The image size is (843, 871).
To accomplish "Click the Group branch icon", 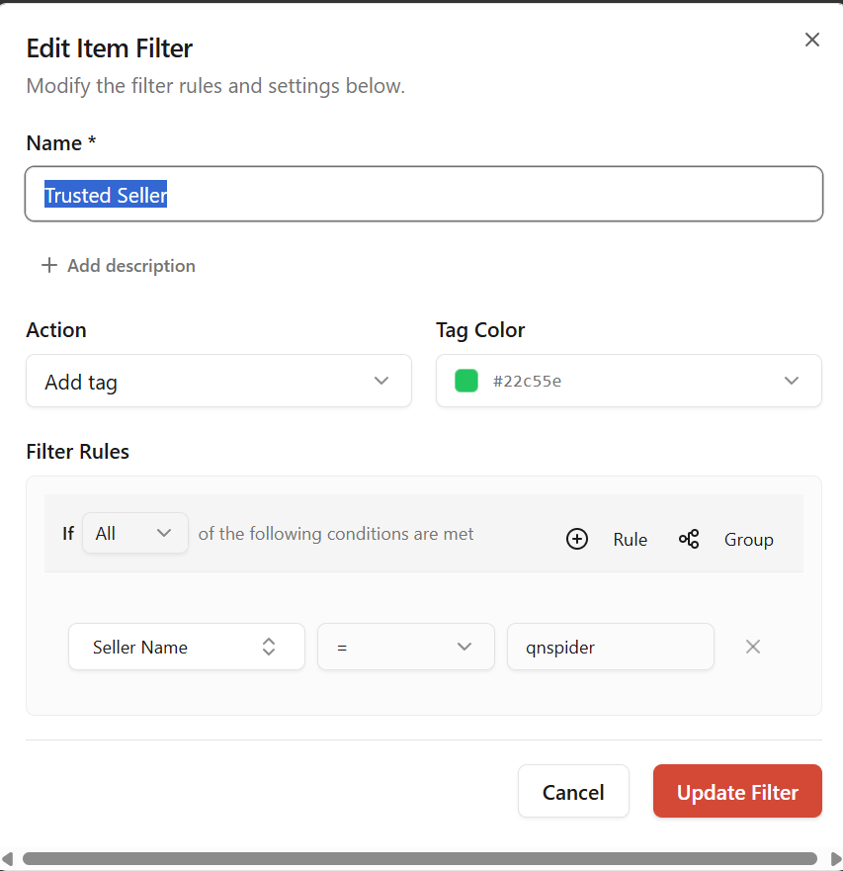I will [689, 539].
